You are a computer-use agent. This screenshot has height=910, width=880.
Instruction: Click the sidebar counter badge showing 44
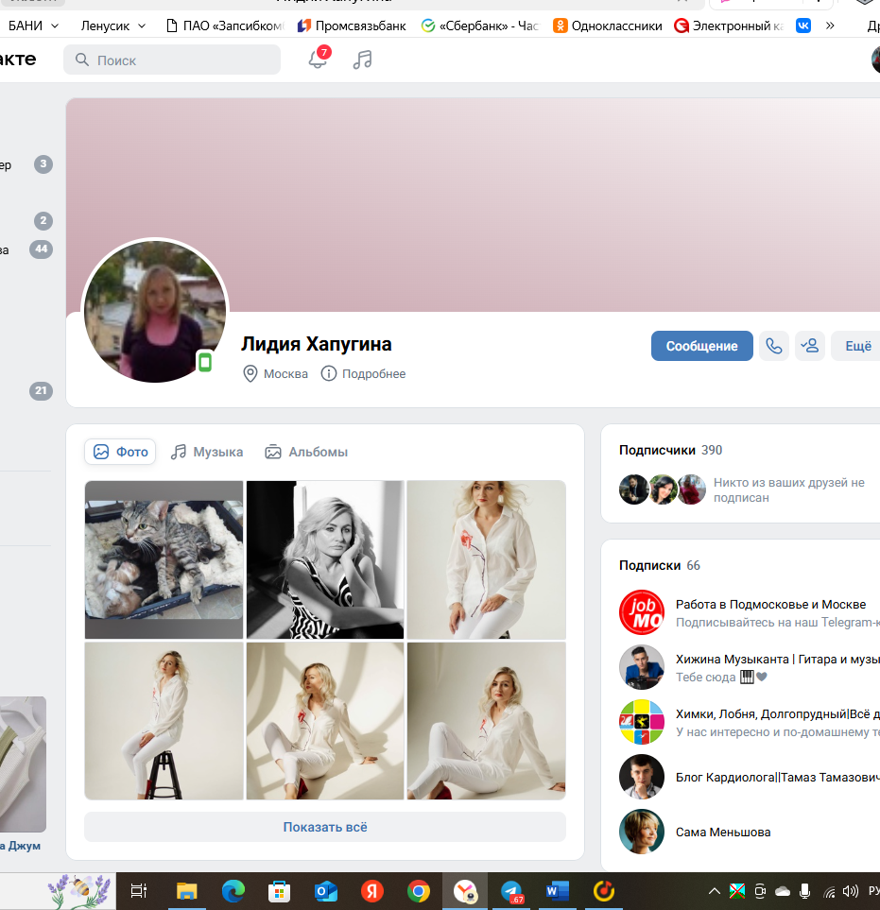[x=41, y=249]
